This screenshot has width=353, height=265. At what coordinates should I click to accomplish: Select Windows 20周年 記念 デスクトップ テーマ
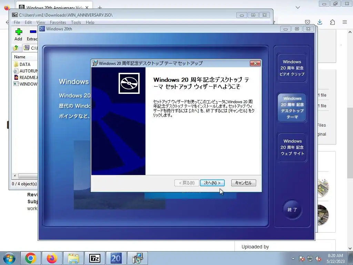pyautogui.click(x=292, y=108)
